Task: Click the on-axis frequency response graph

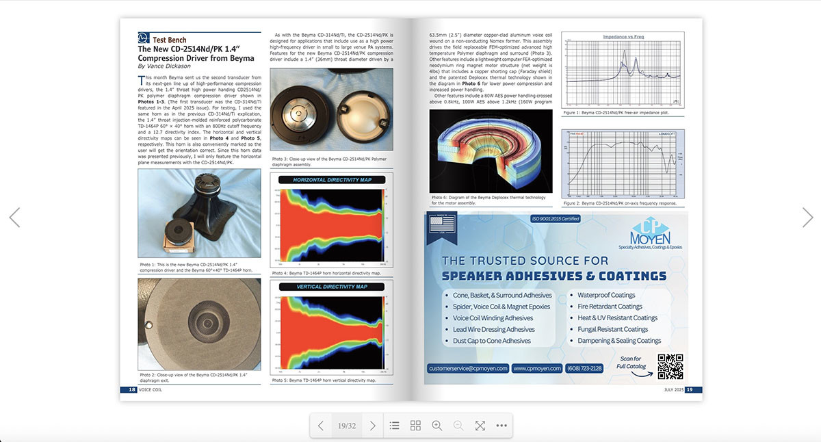Action: pos(623,164)
